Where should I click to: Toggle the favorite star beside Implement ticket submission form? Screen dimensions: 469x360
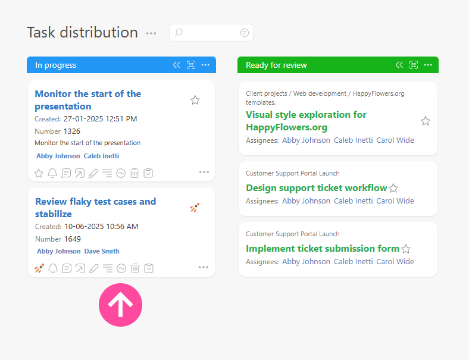[x=406, y=249]
